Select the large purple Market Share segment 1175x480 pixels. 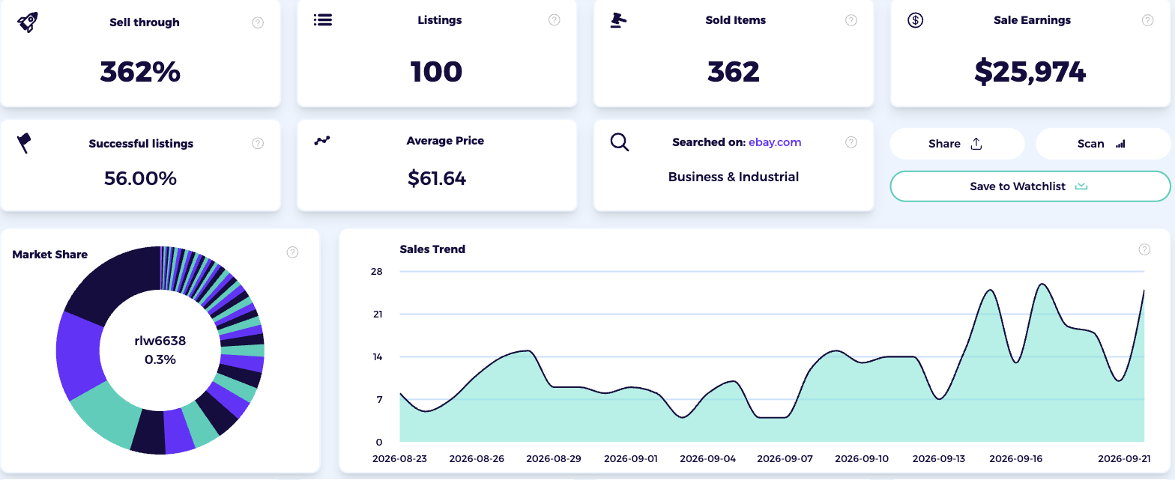(80, 356)
